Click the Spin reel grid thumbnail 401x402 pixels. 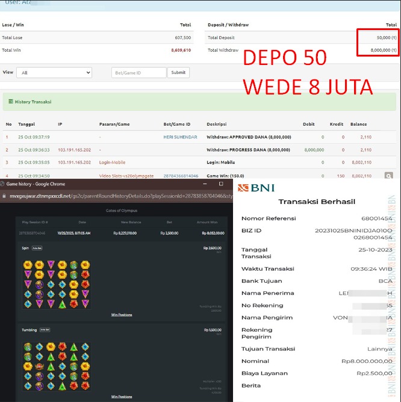point(57,284)
